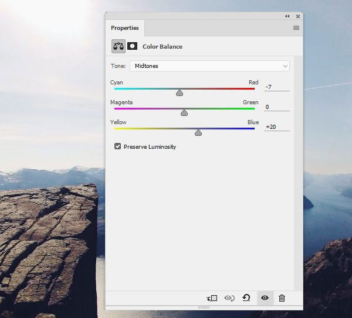
Task: Click the Tone: label
Action: [x=118, y=66]
